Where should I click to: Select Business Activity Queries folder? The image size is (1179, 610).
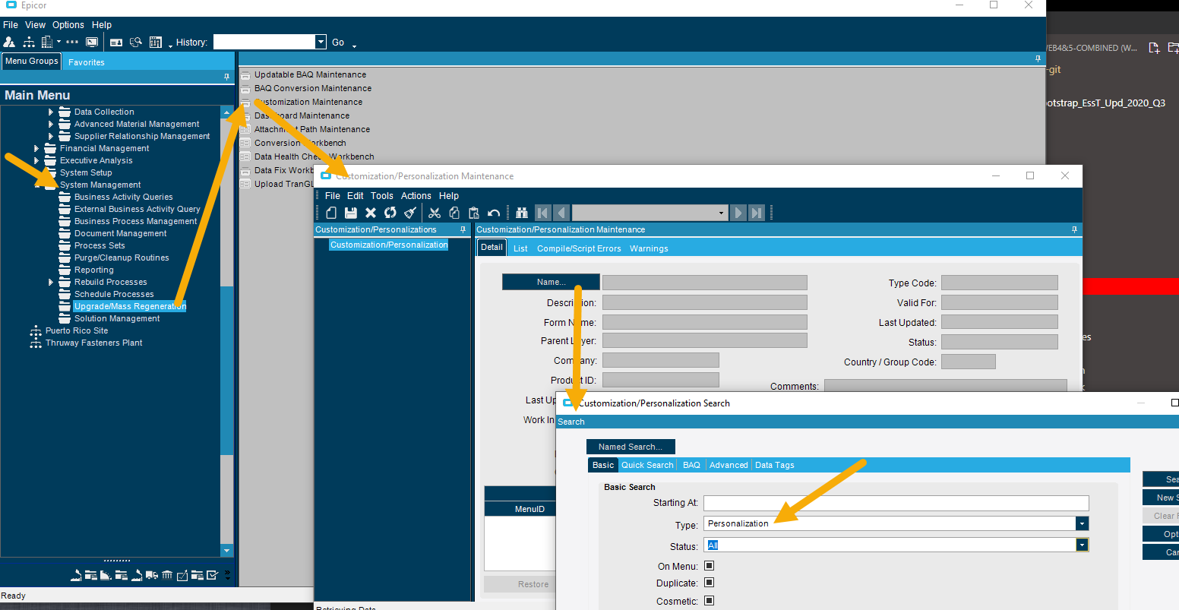click(123, 198)
